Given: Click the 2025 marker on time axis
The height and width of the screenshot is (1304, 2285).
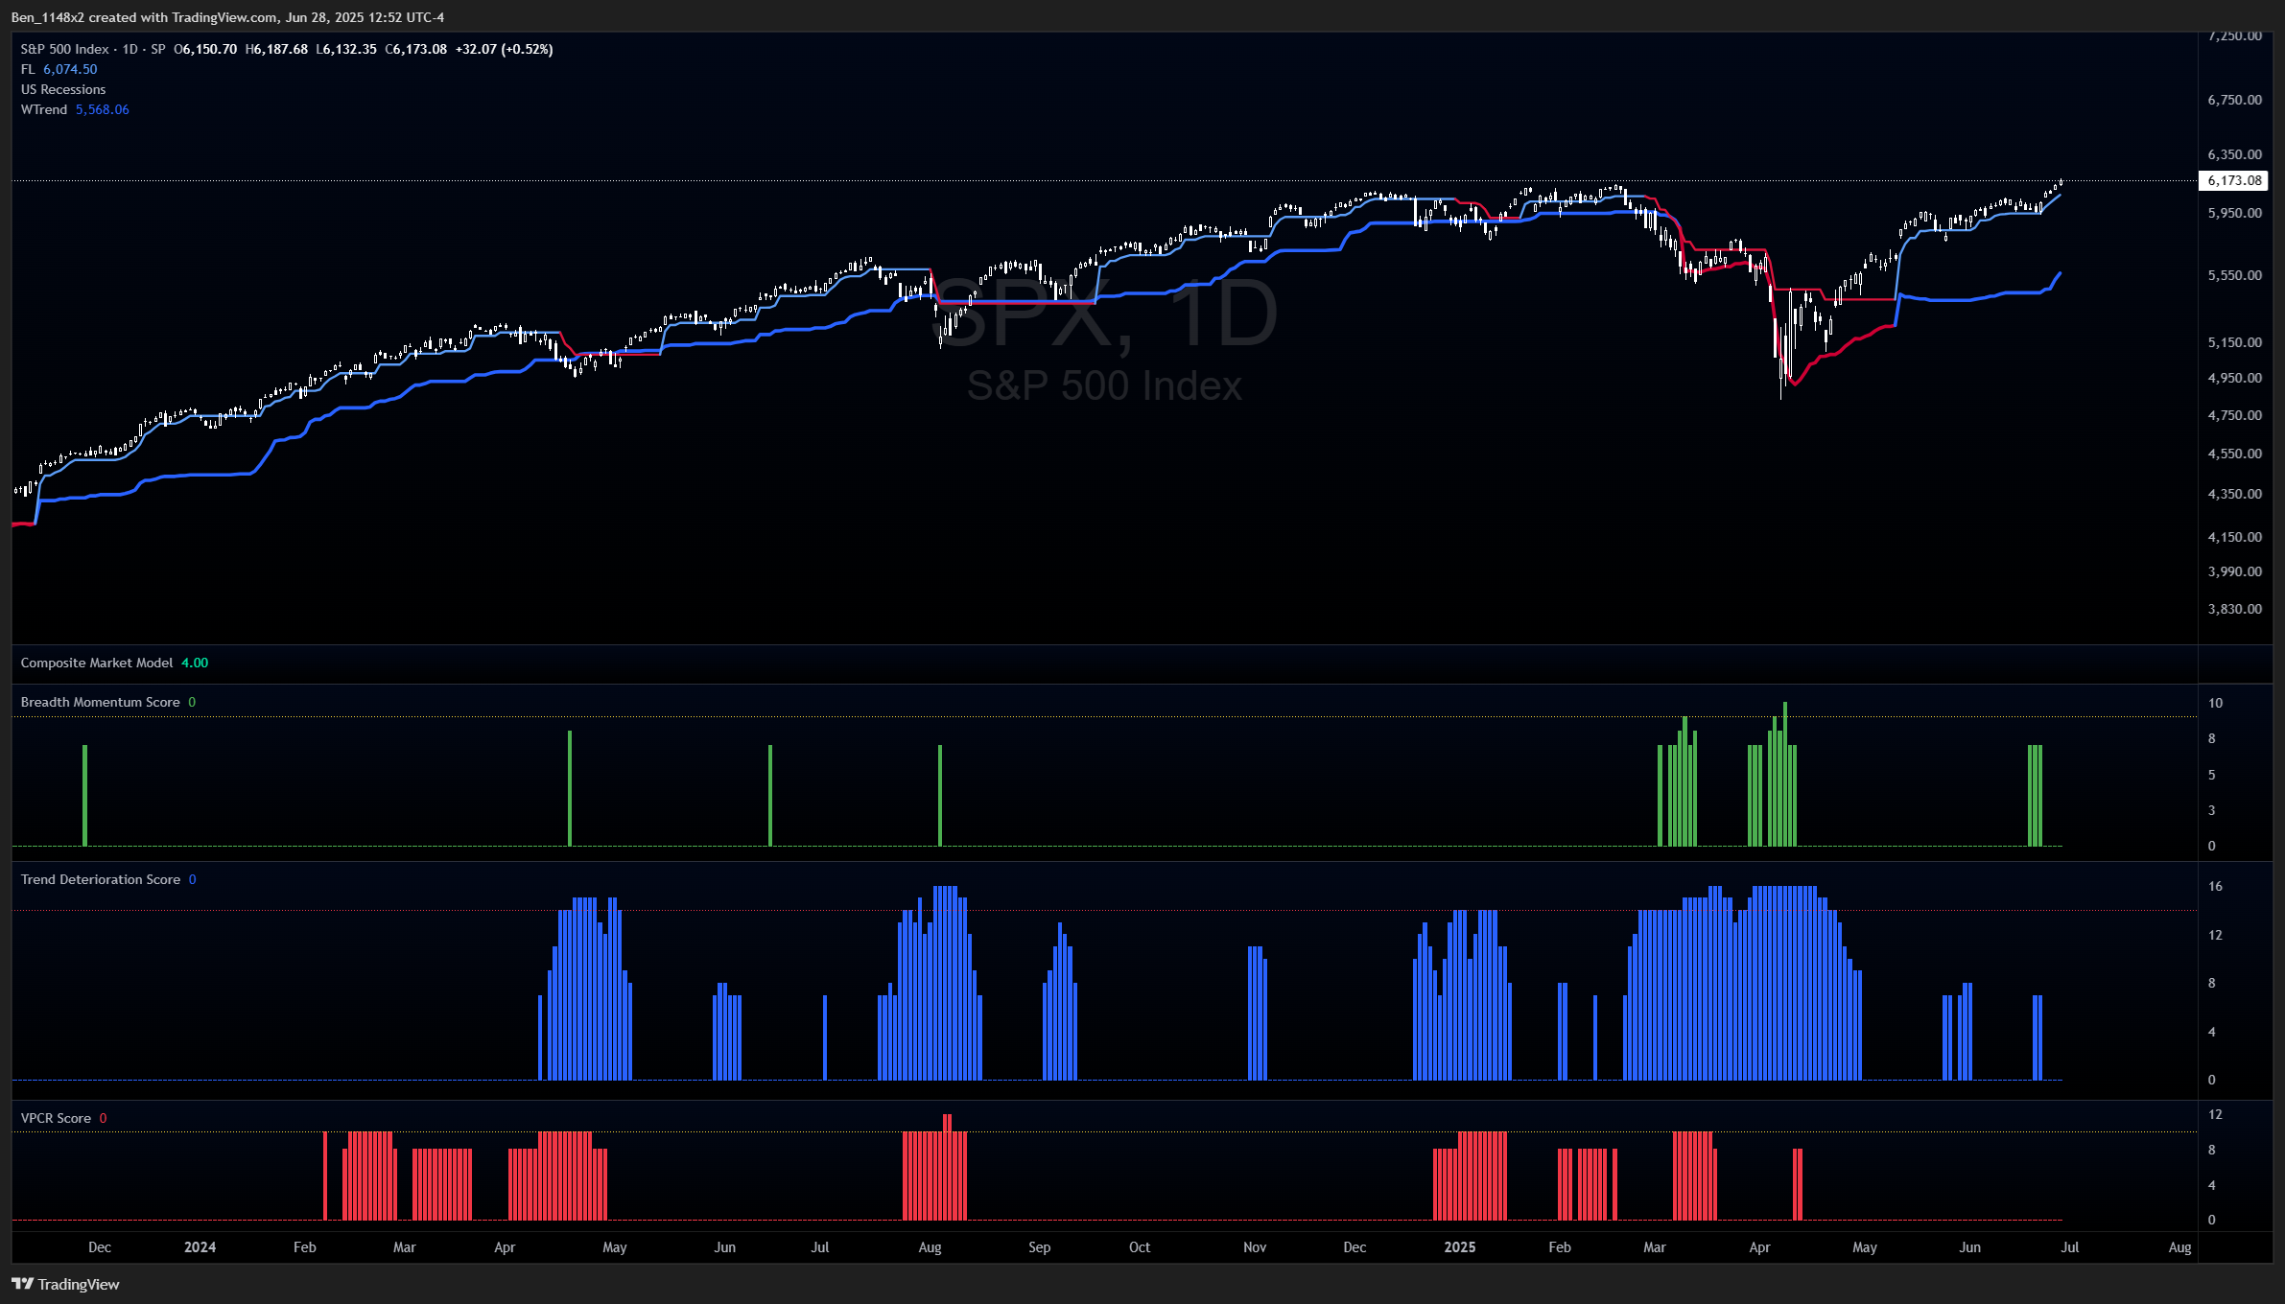Looking at the screenshot, I should click(x=1459, y=1247).
